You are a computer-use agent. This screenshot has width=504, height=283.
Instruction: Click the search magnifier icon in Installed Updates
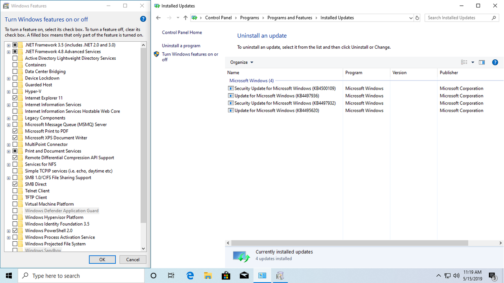(494, 18)
